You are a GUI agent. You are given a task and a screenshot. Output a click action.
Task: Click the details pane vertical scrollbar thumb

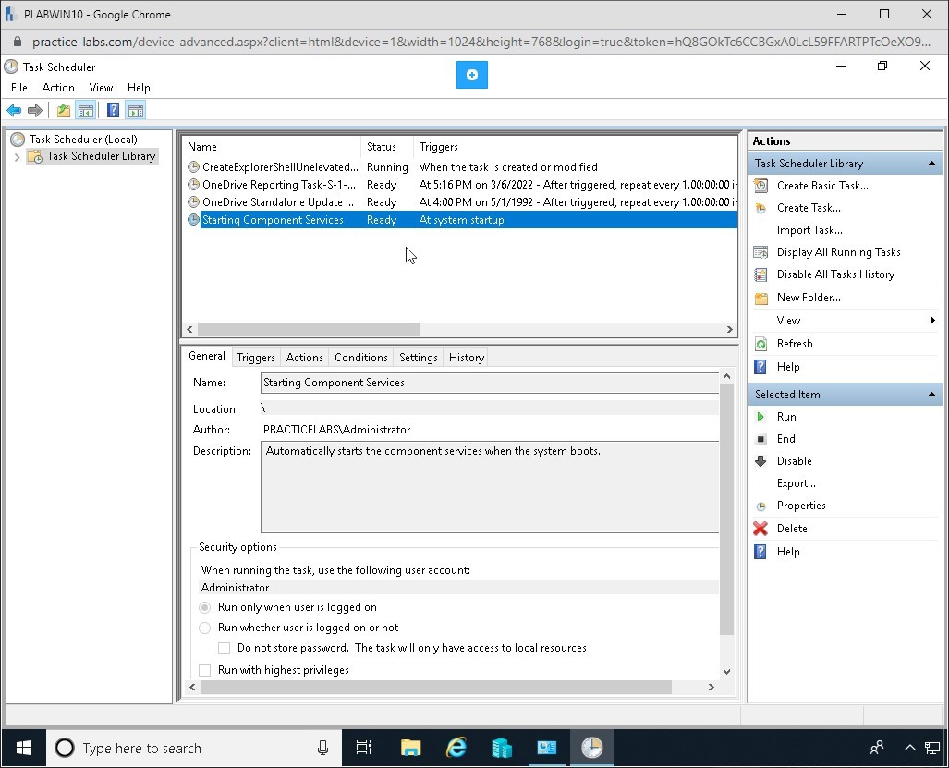click(727, 509)
